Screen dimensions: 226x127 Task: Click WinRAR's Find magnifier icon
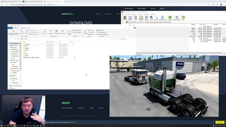(x=151, y=18)
